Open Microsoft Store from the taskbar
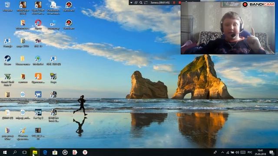The height and width of the screenshot is (156, 278). tap(55, 152)
